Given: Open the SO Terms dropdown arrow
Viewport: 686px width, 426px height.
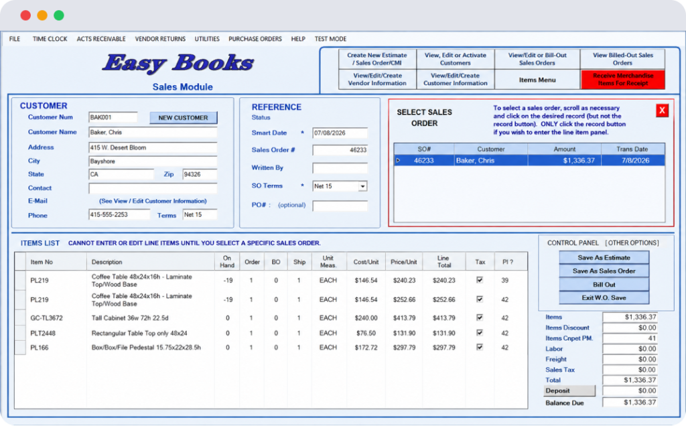Looking at the screenshot, I should [362, 186].
